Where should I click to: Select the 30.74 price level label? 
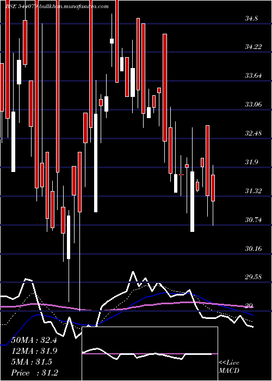coord(253,220)
